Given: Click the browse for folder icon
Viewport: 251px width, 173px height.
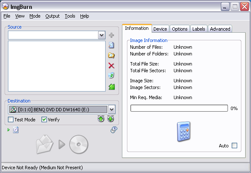Looking at the screenshot, I should pos(111,55).
